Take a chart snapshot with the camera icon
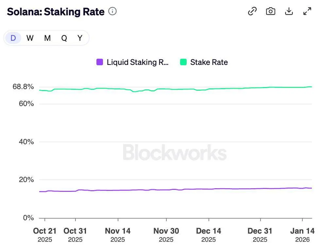The width and height of the screenshot is (321, 246). (271, 11)
